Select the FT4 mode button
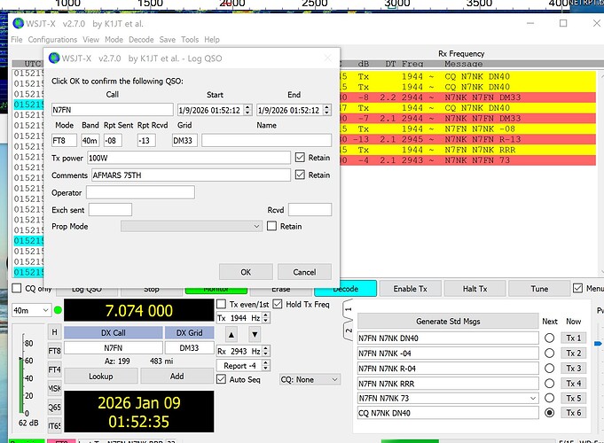 point(54,369)
